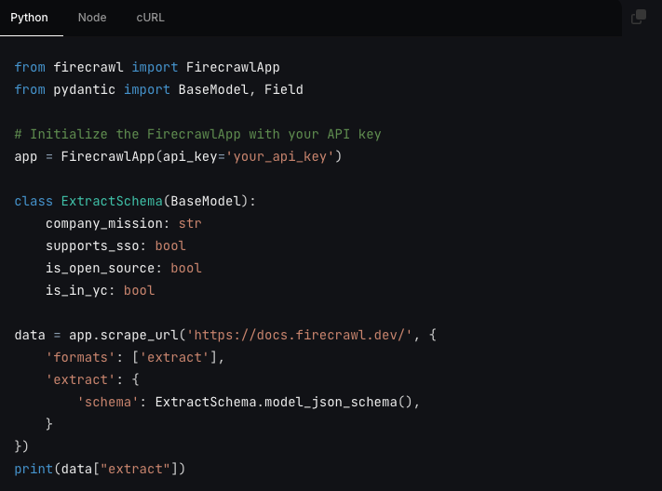Click the print function call

point(34,469)
